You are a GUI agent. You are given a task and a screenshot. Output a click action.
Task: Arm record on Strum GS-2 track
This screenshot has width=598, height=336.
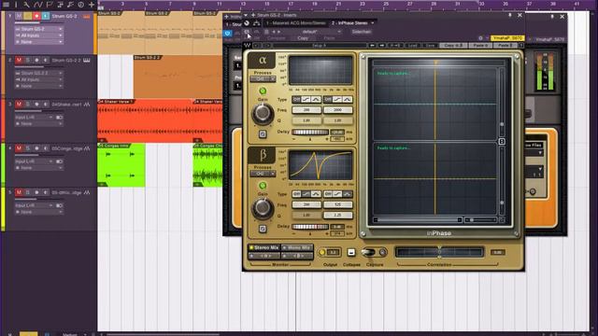(36, 16)
